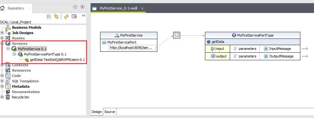Collapse all repository tree nodes

49,16
